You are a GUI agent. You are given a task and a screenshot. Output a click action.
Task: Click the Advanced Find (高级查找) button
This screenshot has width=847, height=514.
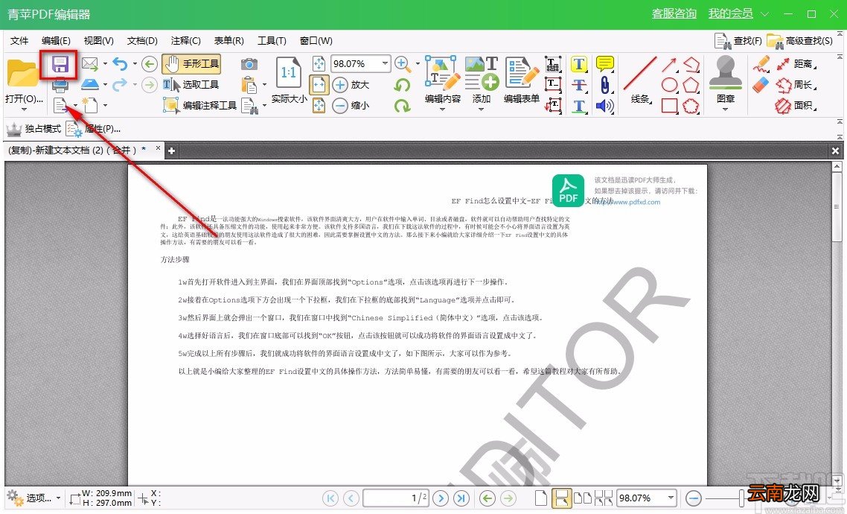pos(799,40)
